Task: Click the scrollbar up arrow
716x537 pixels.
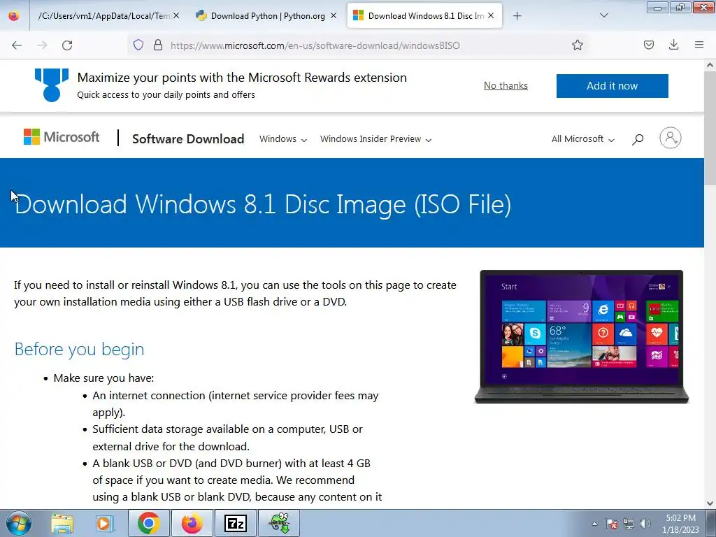Action: pyautogui.click(x=710, y=65)
